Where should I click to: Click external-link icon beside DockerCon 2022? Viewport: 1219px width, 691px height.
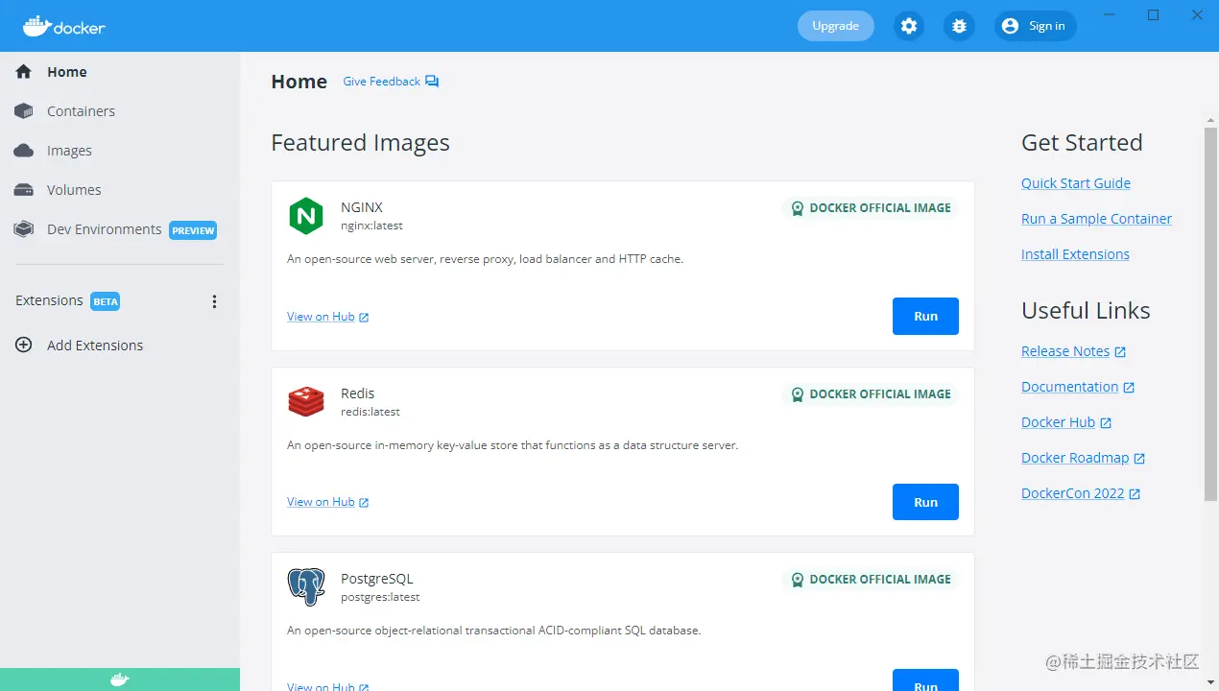(1135, 494)
